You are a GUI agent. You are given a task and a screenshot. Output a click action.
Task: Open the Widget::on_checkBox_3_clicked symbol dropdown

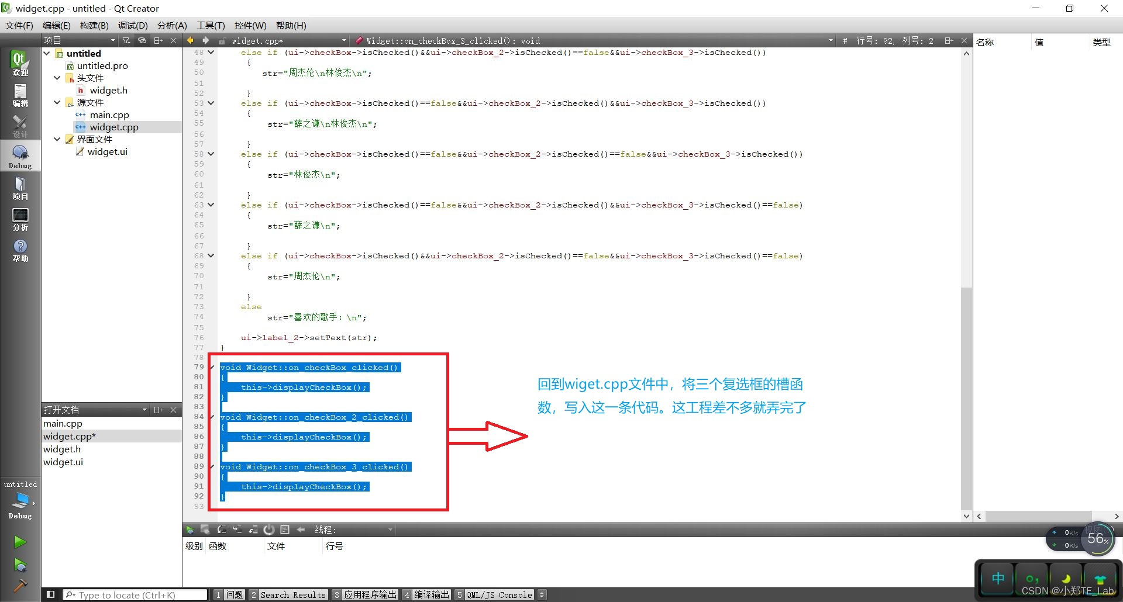pyautogui.click(x=594, y=41)
